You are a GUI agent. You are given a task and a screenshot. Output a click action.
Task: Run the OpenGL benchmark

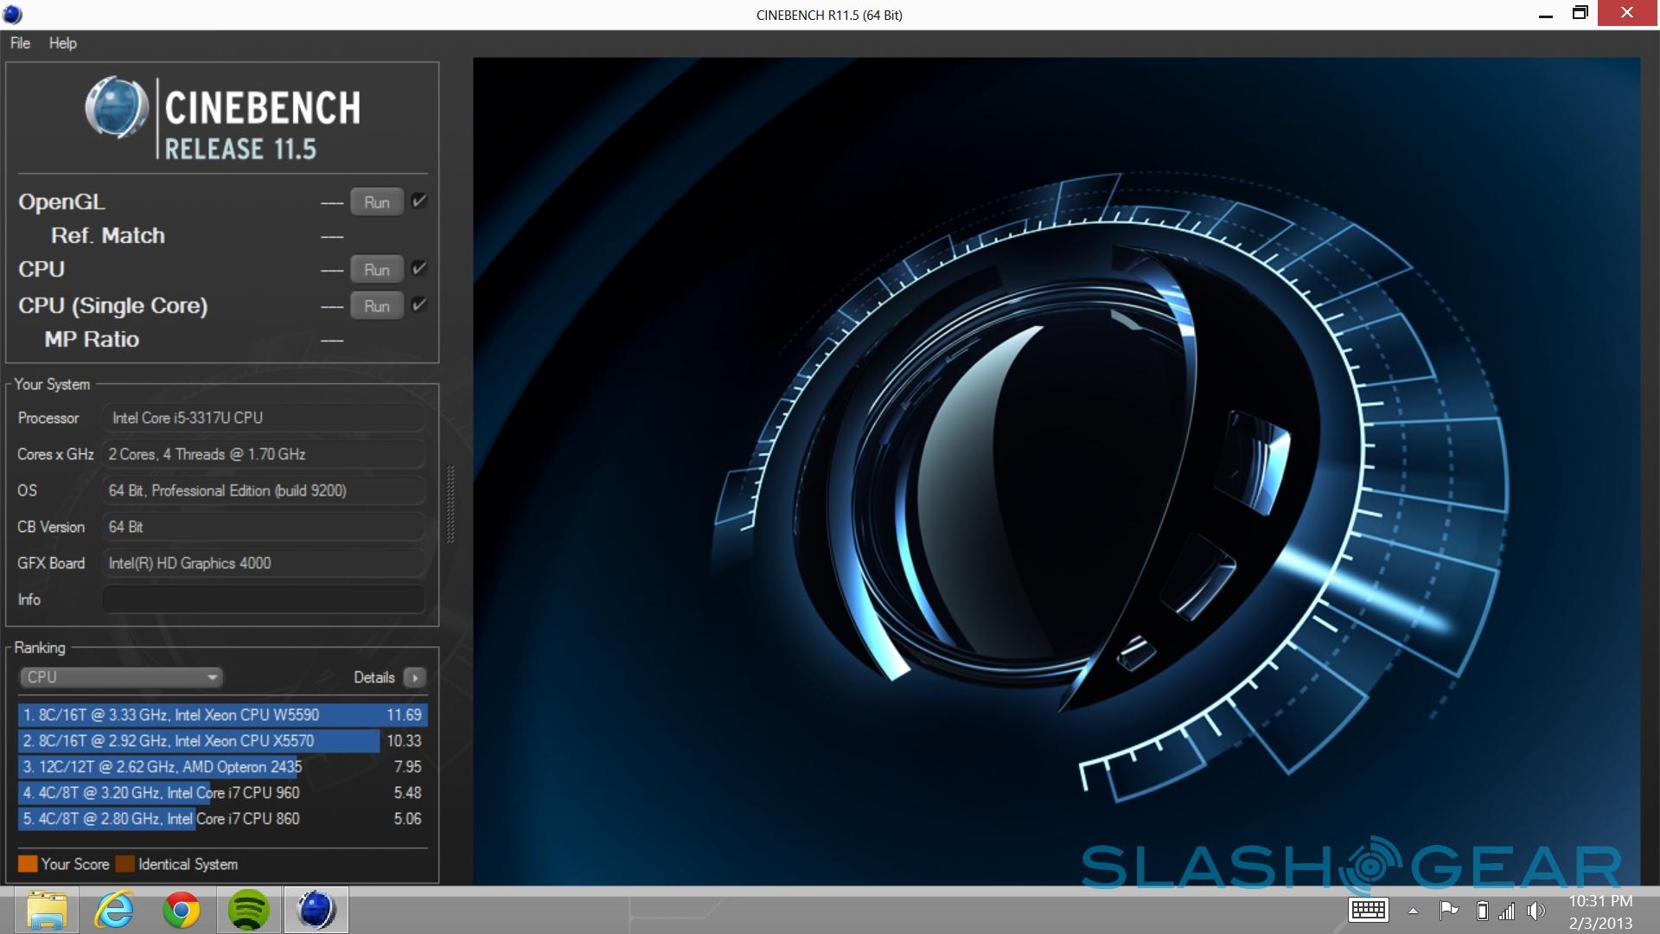376,202
